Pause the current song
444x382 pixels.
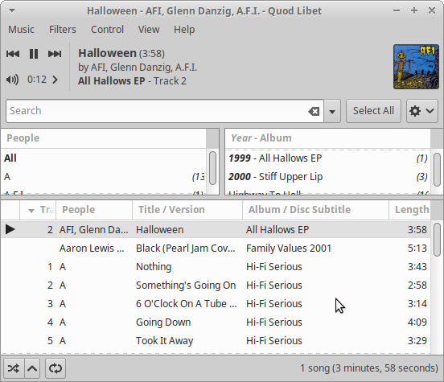(x=34, y=54)
